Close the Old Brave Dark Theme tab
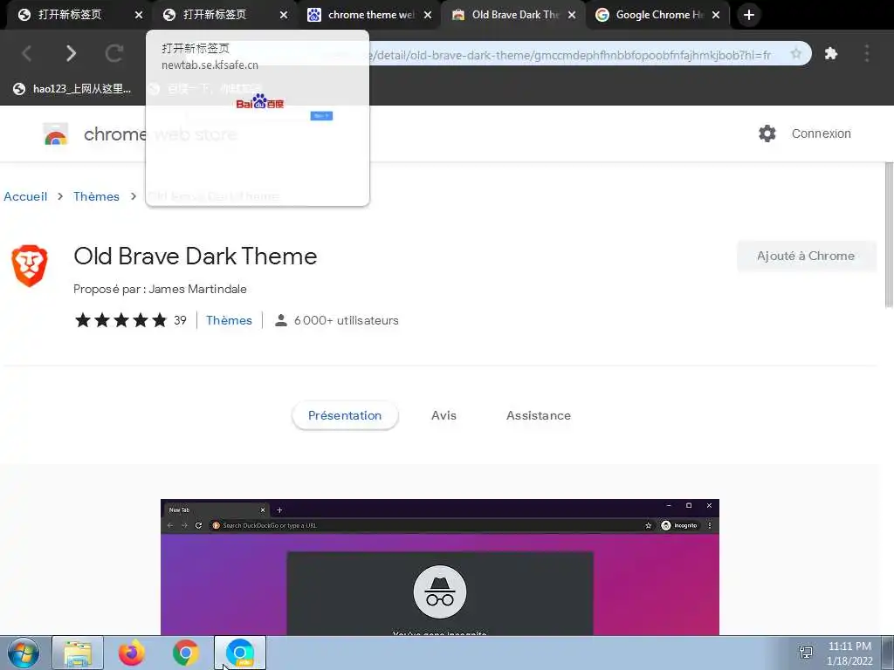 [572, 16]
